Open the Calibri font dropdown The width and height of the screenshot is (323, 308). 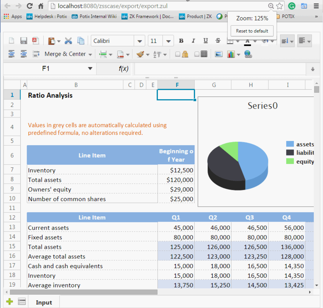tap(140, 41)
